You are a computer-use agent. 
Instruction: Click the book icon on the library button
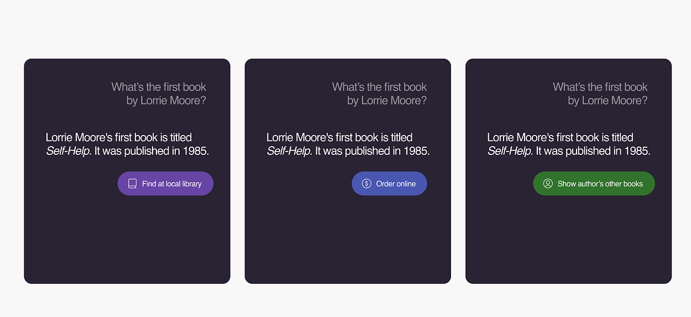(x=132, y=184)
